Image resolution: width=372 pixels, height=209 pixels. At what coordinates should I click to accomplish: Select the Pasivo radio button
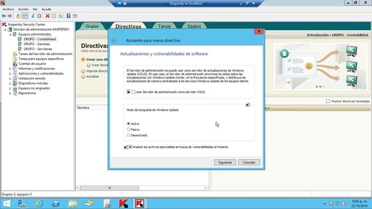[128, 129]
